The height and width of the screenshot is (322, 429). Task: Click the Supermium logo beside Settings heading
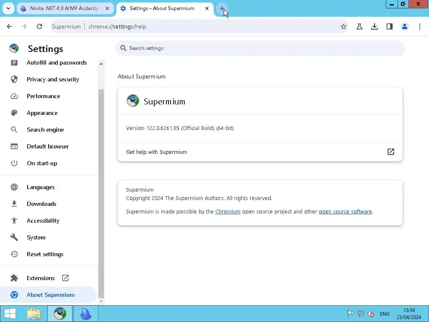(14, 48)
